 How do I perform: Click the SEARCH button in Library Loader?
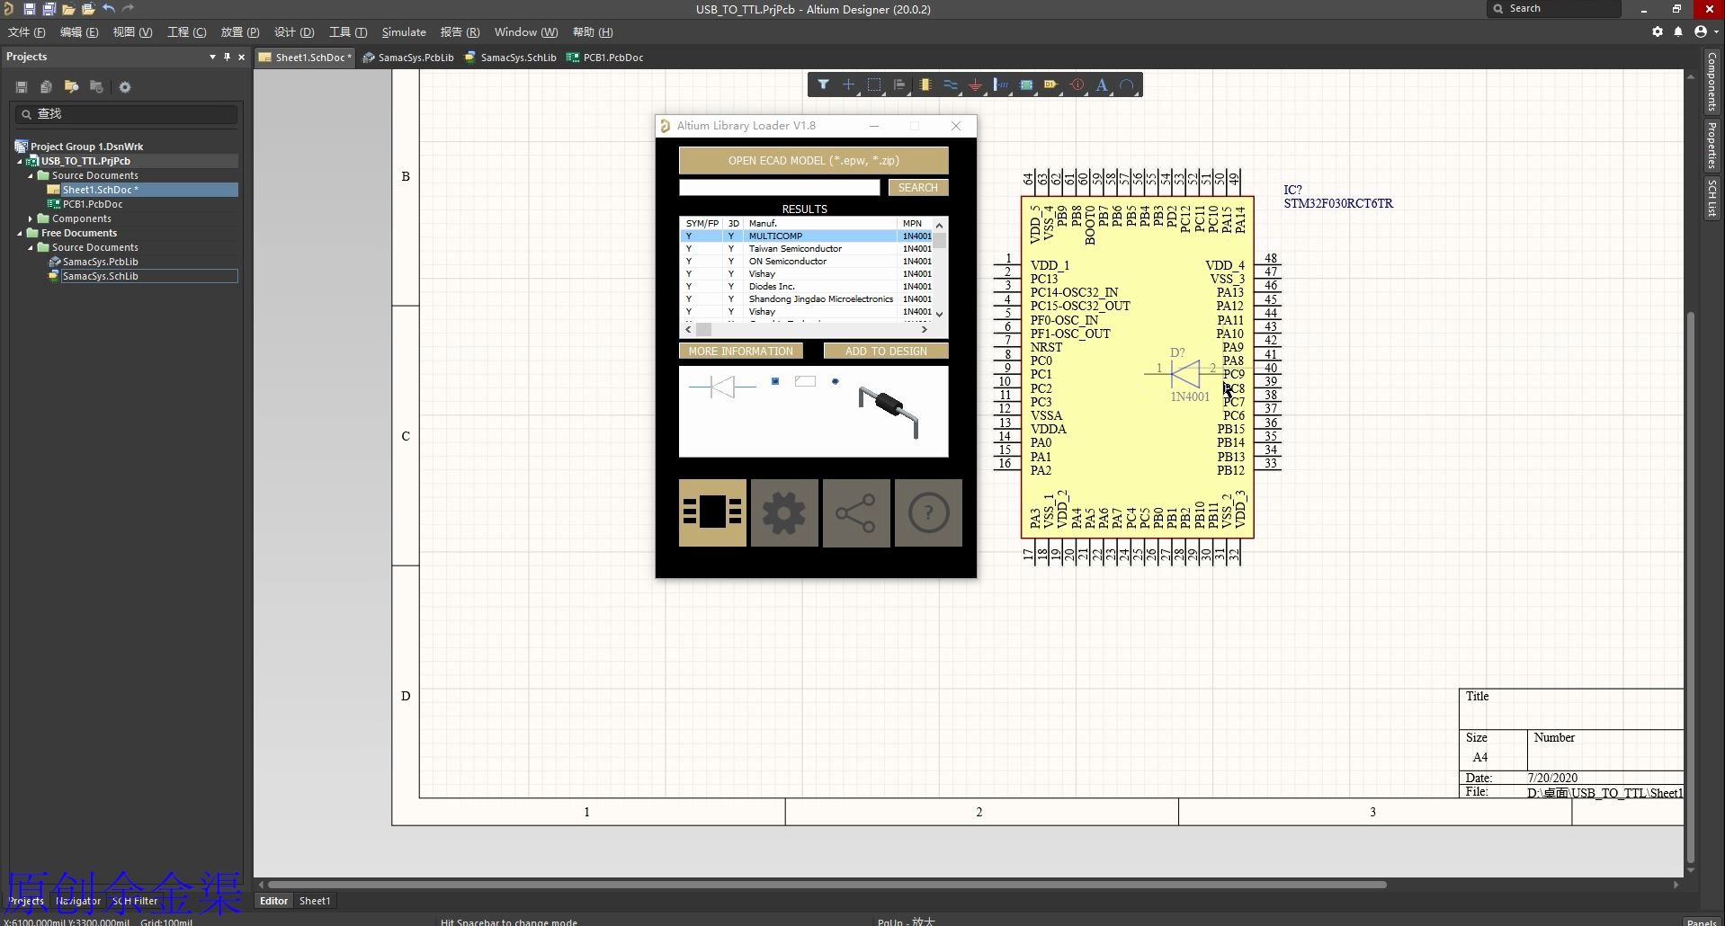click(917, 187)
